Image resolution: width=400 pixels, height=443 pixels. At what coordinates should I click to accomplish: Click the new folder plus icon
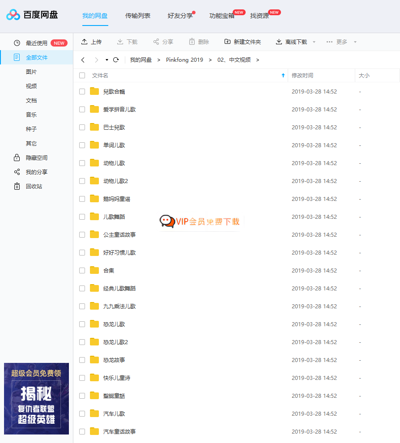227,42
